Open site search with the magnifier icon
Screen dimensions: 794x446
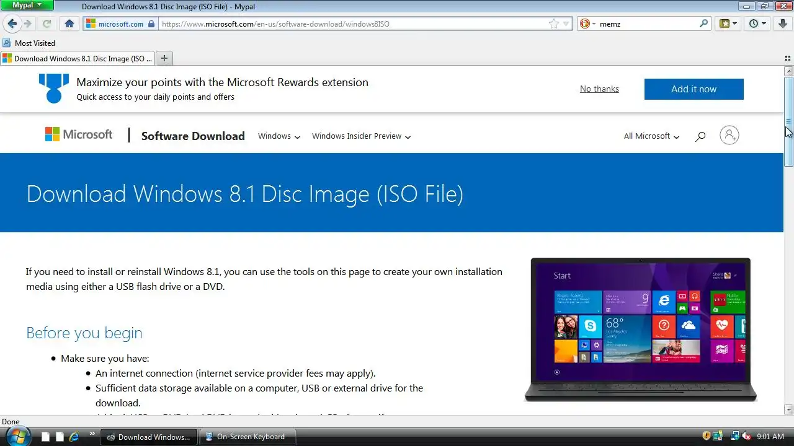click(700, 136)
